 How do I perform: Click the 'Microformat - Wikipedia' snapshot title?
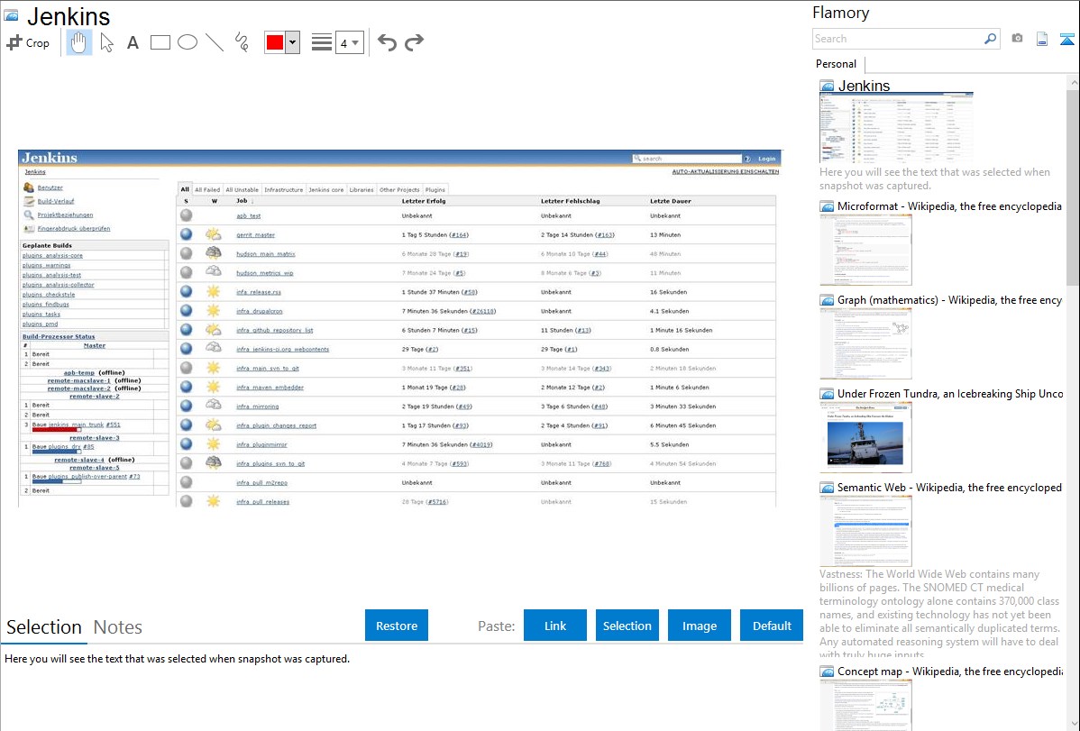point(949,206)
